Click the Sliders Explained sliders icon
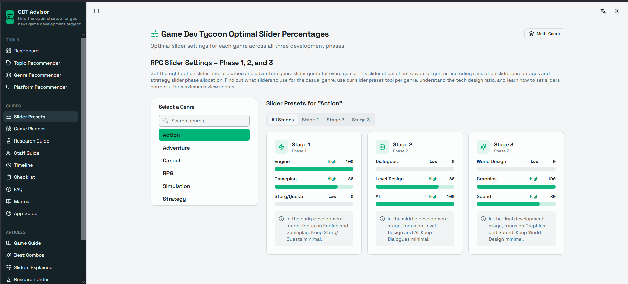Screen dimensions: 628x284 coord(9,267)
